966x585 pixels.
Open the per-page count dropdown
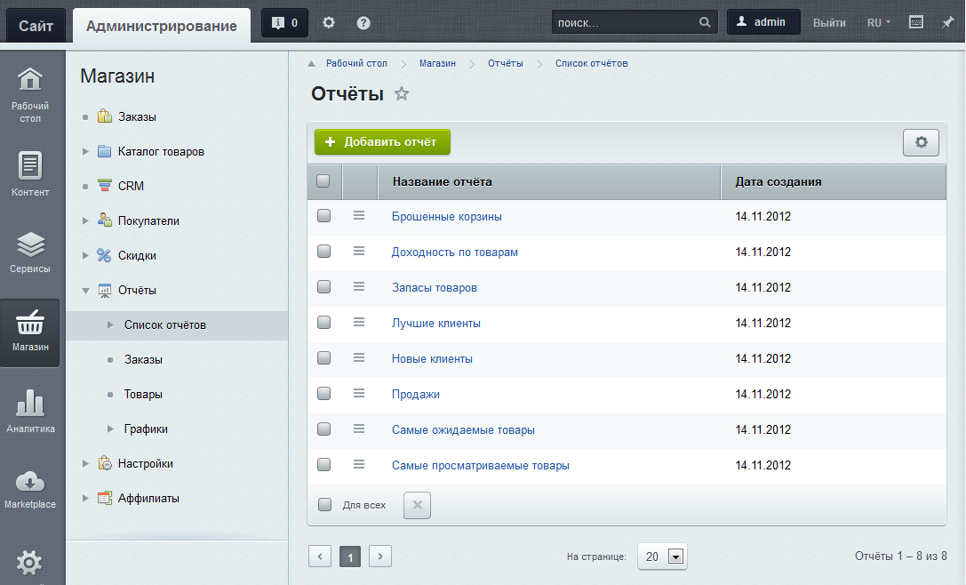click(x=662, y=557)
